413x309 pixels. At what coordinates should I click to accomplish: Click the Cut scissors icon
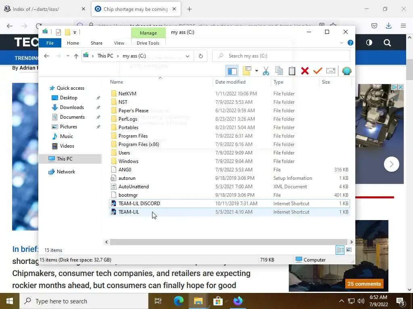tap(266, 71)
